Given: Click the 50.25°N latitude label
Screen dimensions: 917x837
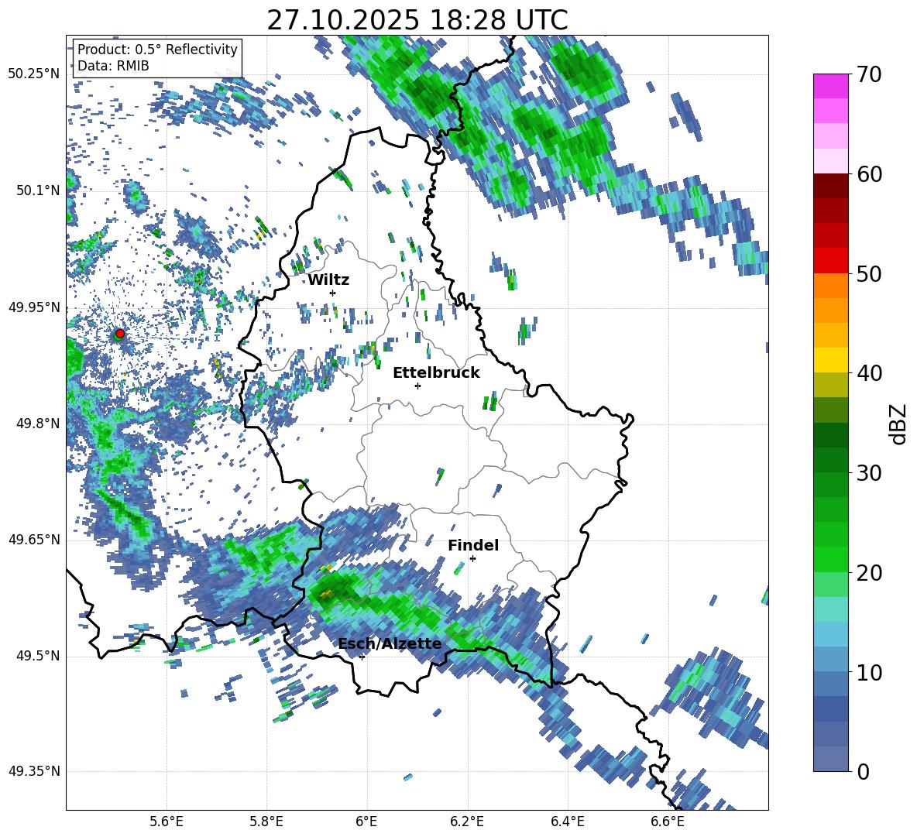Looking at the screenshot, I should click(x=34, y=74).
